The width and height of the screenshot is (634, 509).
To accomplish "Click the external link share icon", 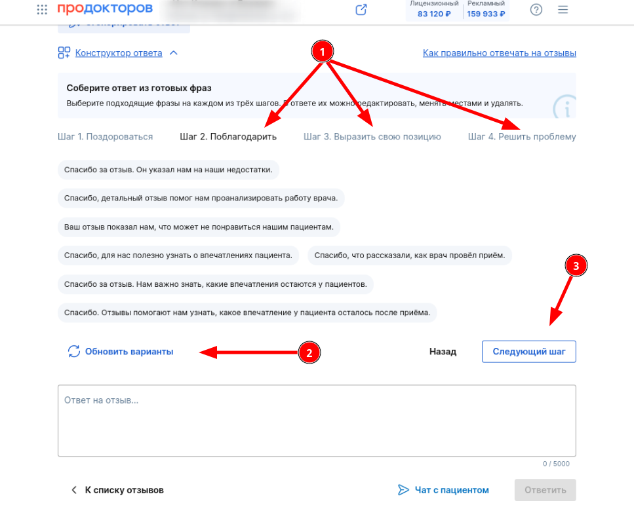I will point(361,10).
